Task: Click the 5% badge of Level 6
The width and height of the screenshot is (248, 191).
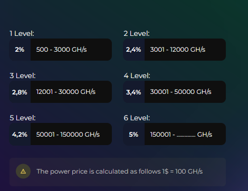Action: [x=133, y=134]
